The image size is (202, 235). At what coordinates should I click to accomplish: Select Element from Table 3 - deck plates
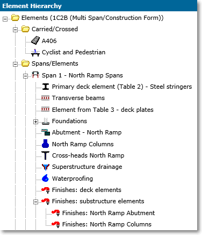coord(103,110)
